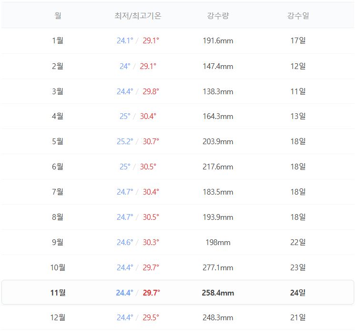Click the 25.2° low temperature in May

point(125,141)
